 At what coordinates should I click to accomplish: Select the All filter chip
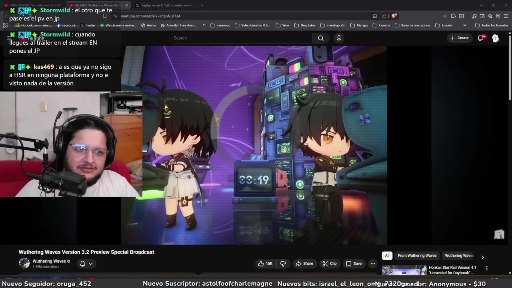pos(387,256)
